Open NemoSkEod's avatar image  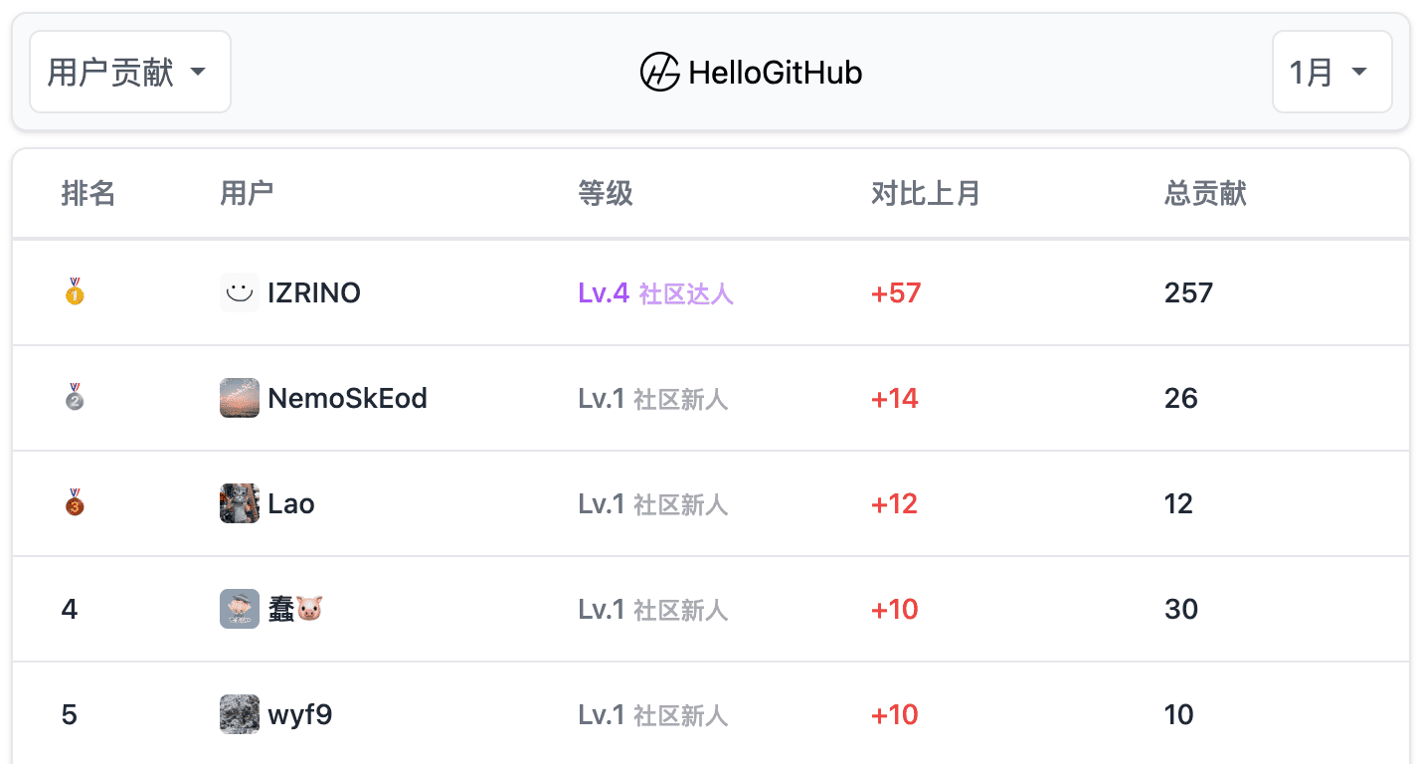coord(239,398)
